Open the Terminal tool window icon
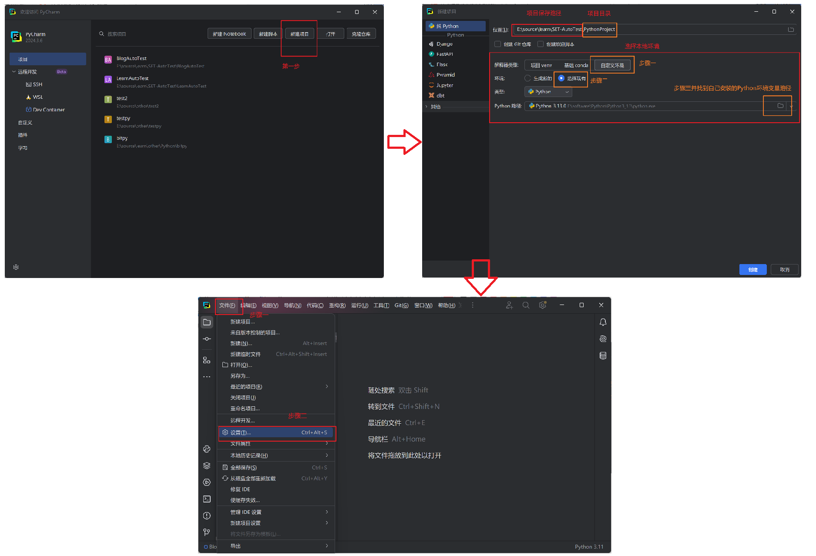Screen dimensions: 816x556 click(x=207, y=499)
